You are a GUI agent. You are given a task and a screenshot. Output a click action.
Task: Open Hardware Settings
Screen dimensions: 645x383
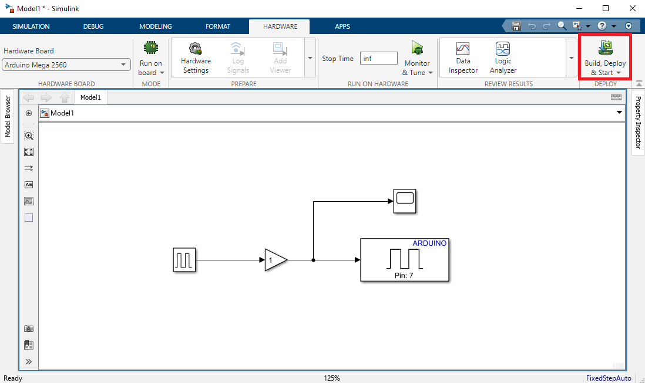pos(196,49)
